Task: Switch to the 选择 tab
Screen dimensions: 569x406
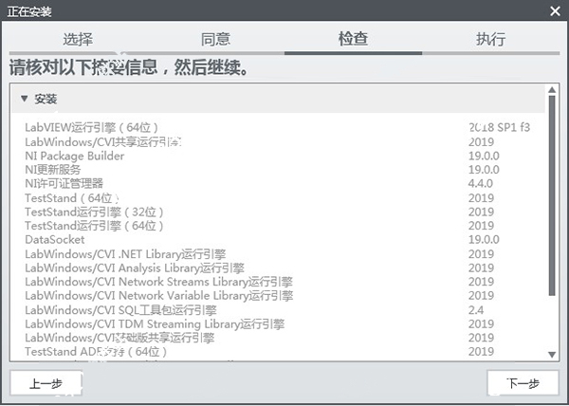Action: pos(78,39)
